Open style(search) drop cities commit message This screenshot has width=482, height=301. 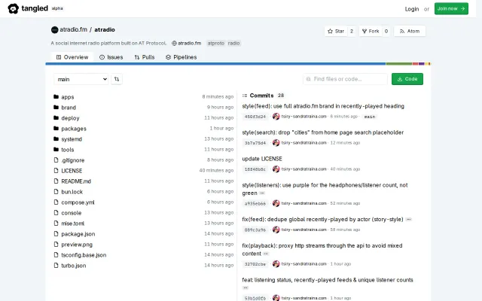323,132
